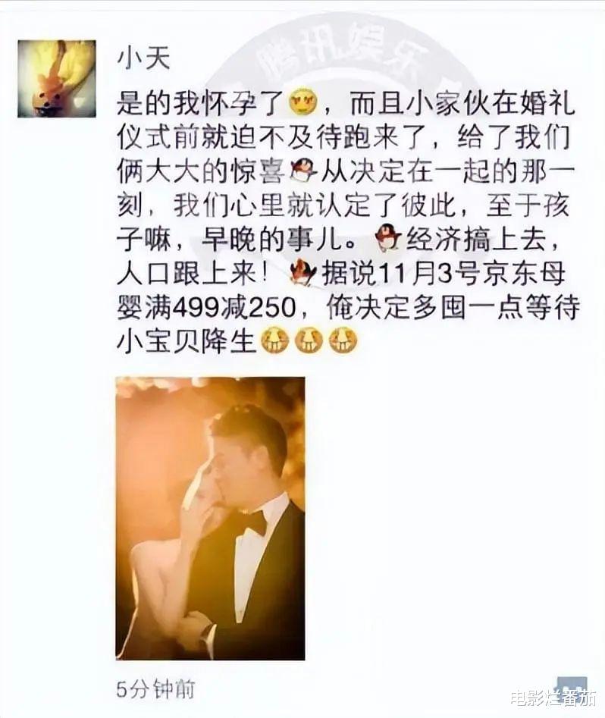Tap the first grinning emoji after 降生

[x=274, y=341]
